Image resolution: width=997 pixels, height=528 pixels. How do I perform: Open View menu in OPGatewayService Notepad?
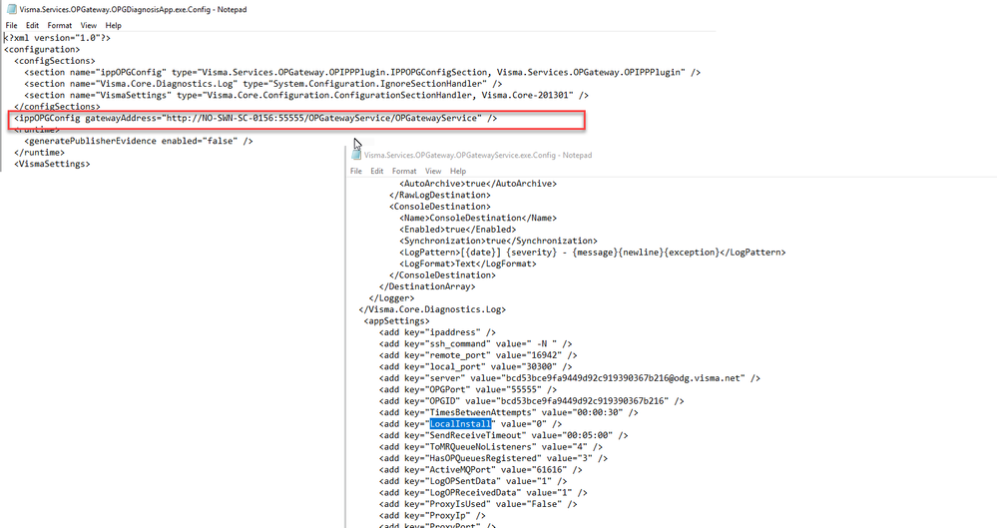(x=433, y=171)
